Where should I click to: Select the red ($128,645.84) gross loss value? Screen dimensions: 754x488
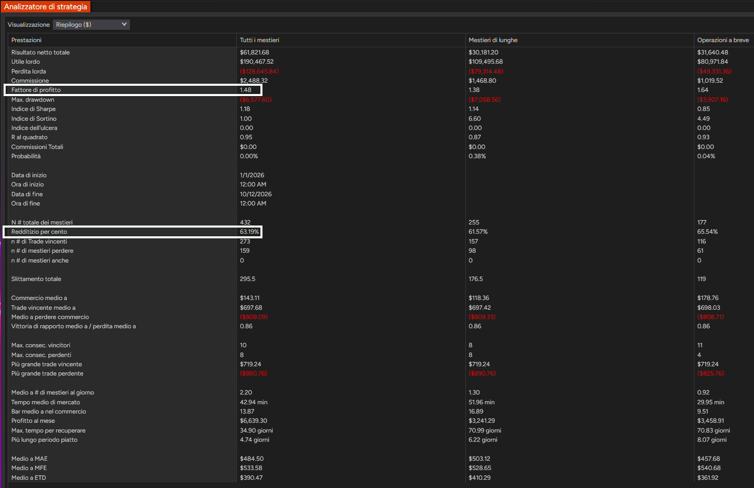pyautogui.click(x=259, y=71)
